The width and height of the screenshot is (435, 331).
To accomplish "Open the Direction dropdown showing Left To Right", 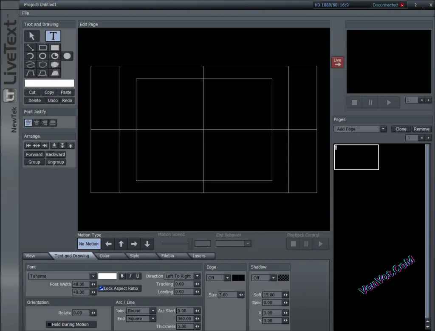I will pyautogui.click(x=182, y=276).
